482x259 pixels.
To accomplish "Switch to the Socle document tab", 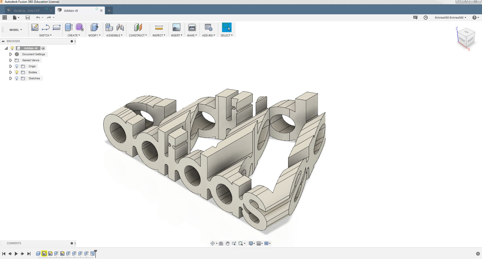I will point(27,11).
